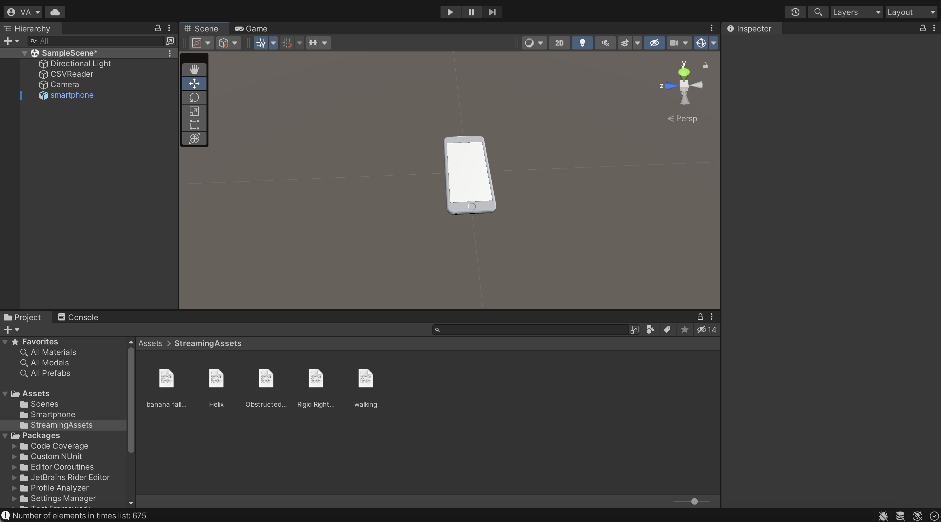
Task: Switch to the Game tab
Action: click(x=251, y=29)
